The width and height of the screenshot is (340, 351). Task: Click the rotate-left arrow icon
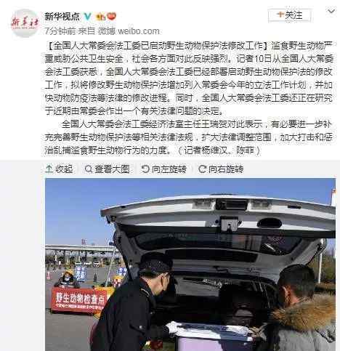(145, 169)
